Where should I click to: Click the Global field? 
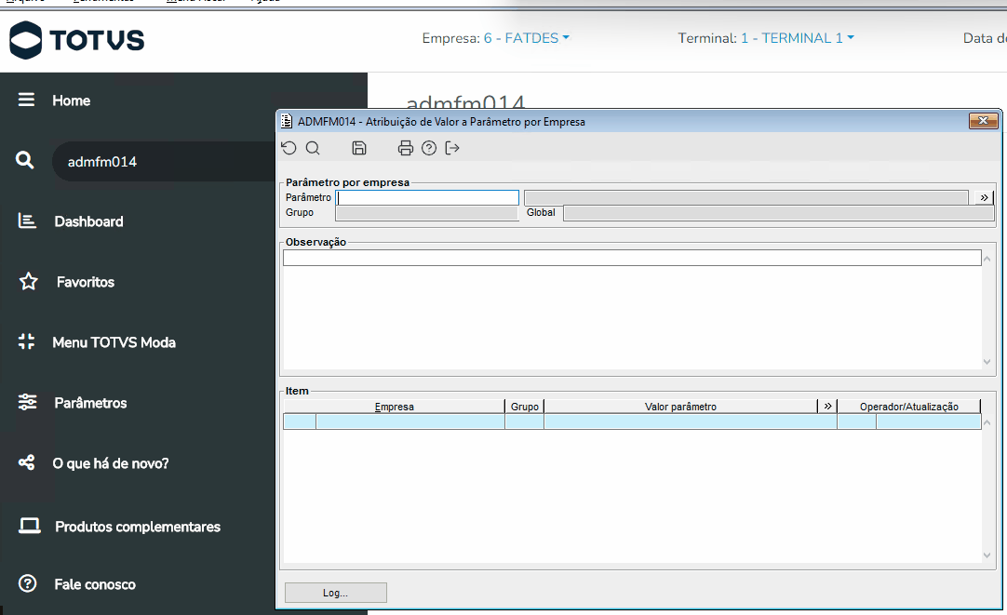pos(778,213)
